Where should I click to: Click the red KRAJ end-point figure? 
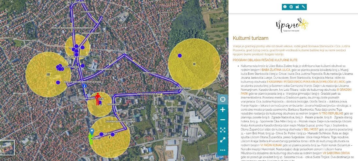(97, 101)
